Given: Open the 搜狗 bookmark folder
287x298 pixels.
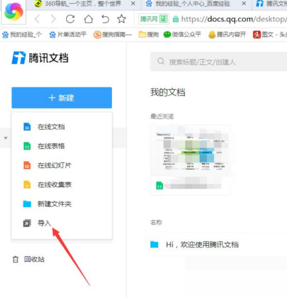Looking at the screenshot, I should pyautogui.click(x=149, y=34).
